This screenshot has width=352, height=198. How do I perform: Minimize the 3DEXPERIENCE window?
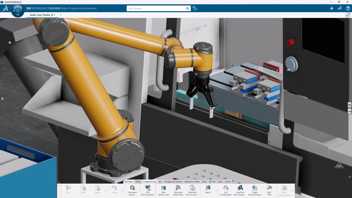[x=331, y=2]
